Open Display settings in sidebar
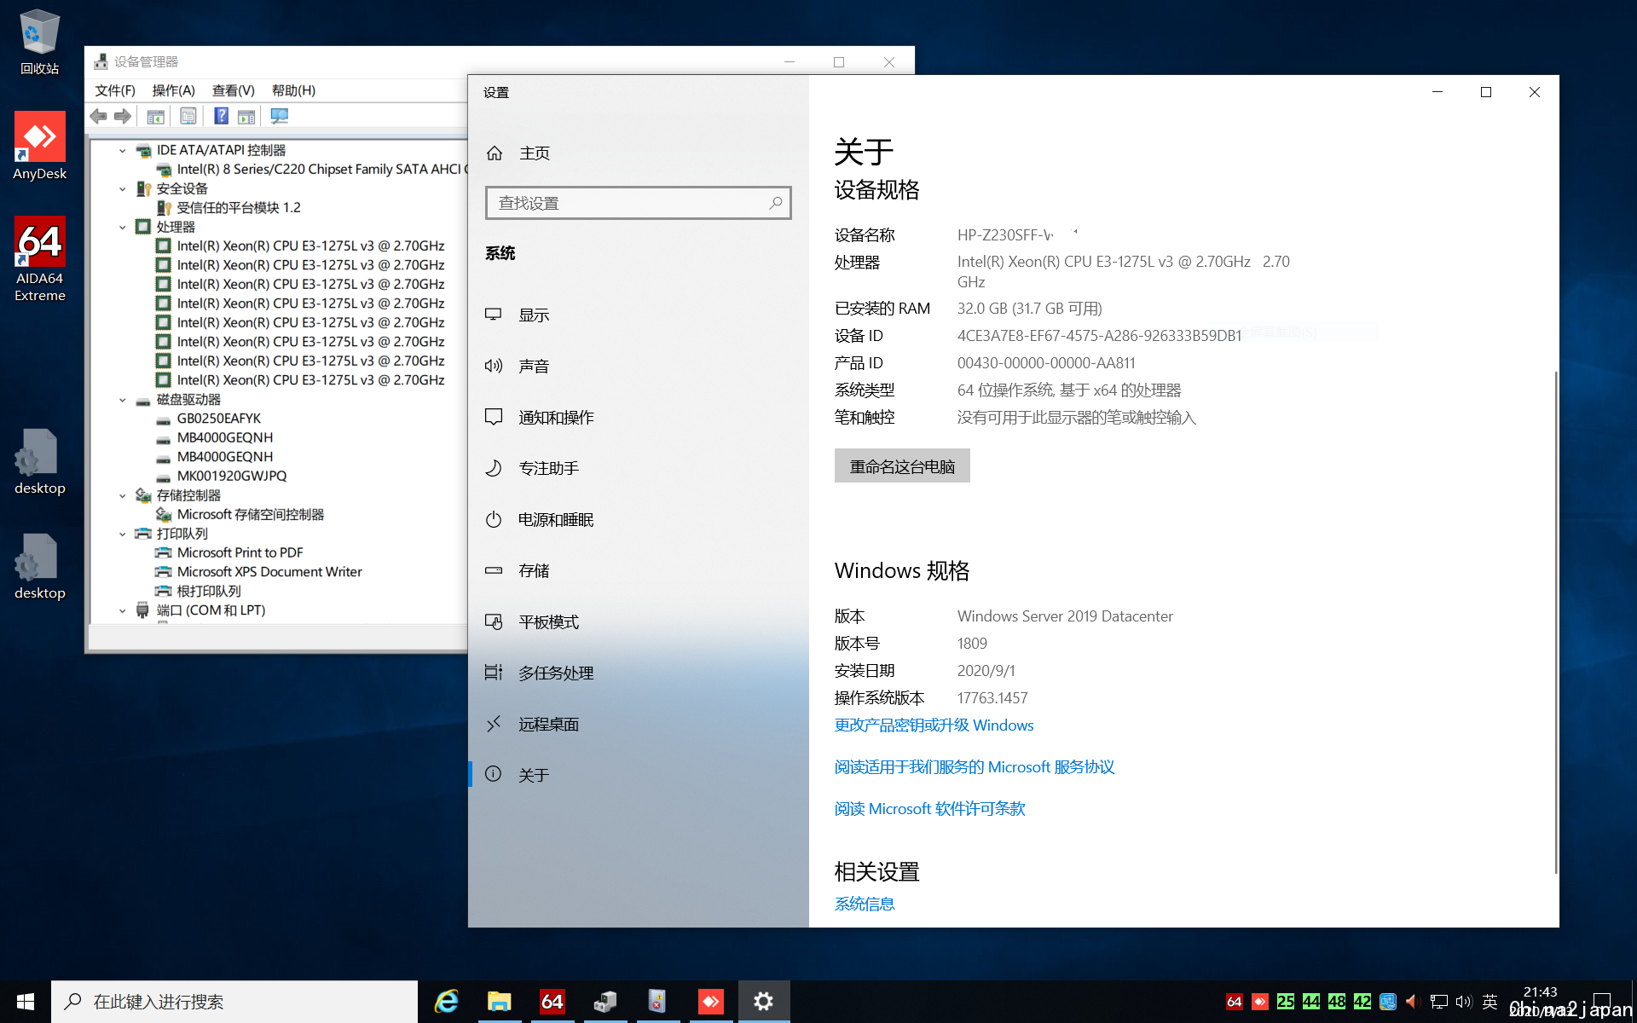 638,315
